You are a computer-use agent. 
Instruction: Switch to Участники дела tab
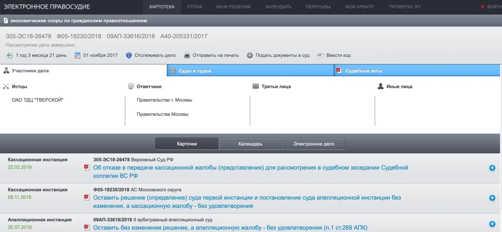(83, 71)
